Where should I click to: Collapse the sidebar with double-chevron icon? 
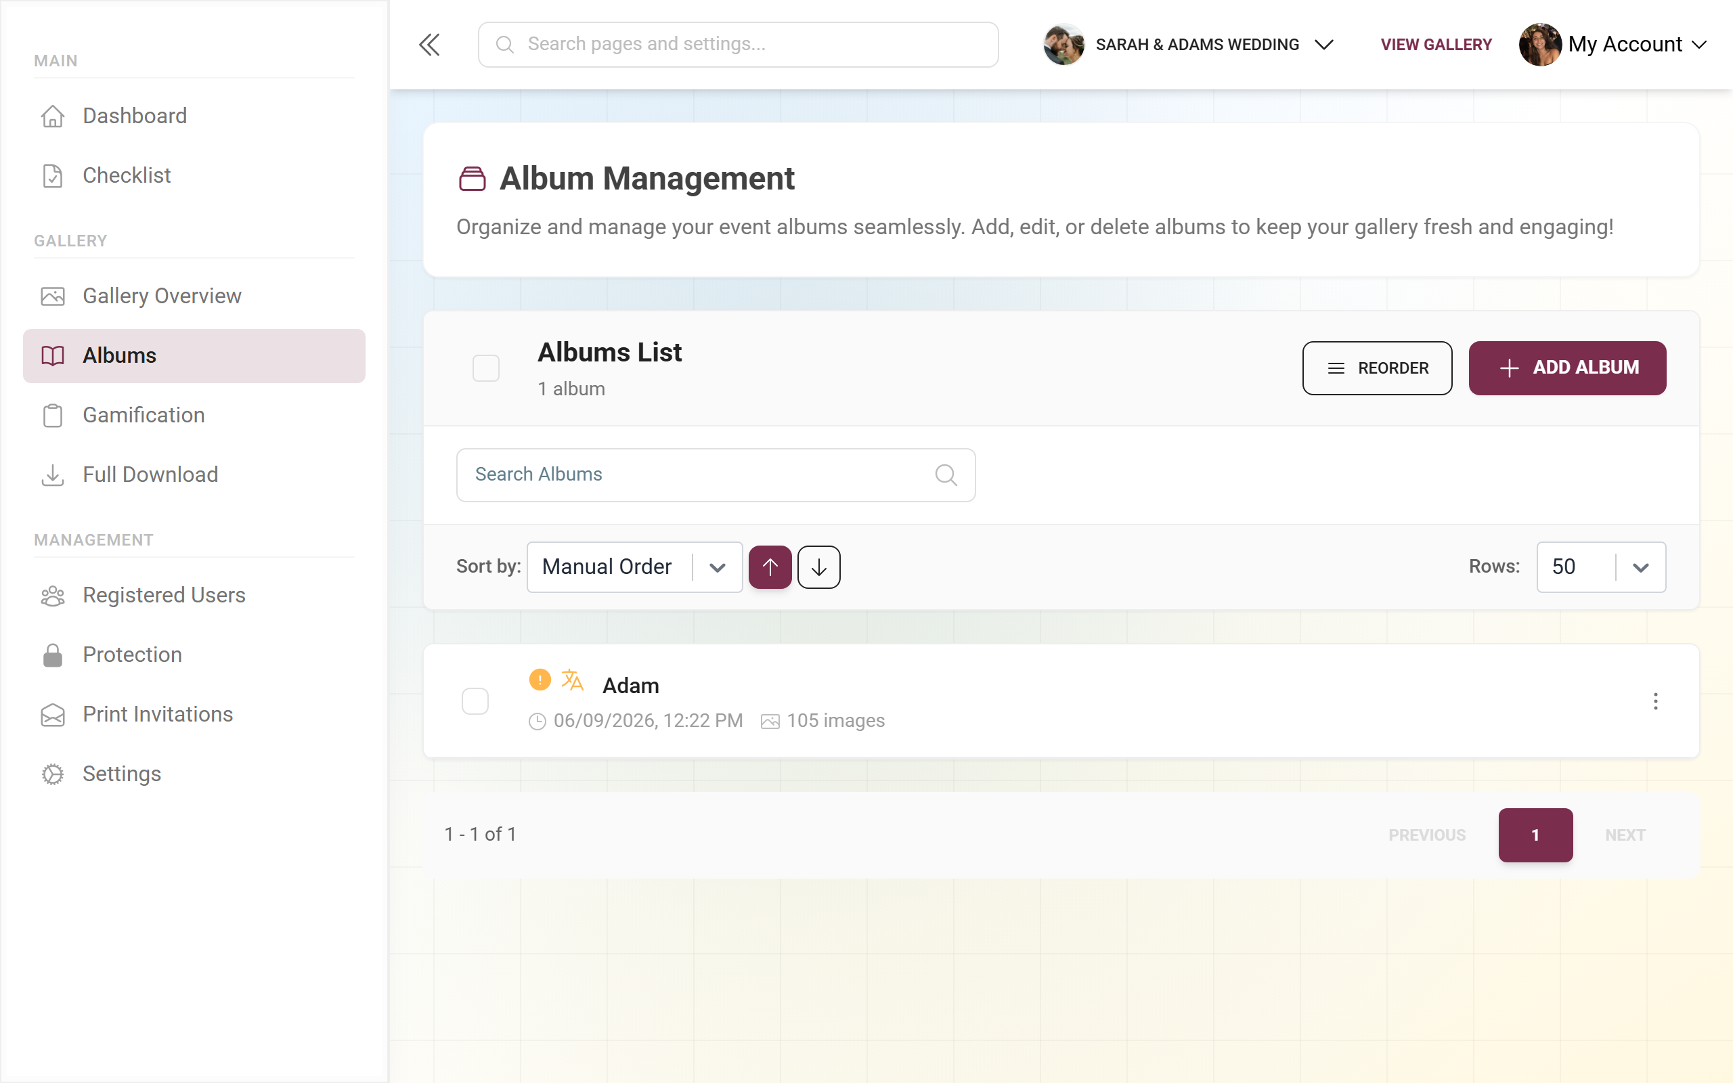(x=429, y=45)
